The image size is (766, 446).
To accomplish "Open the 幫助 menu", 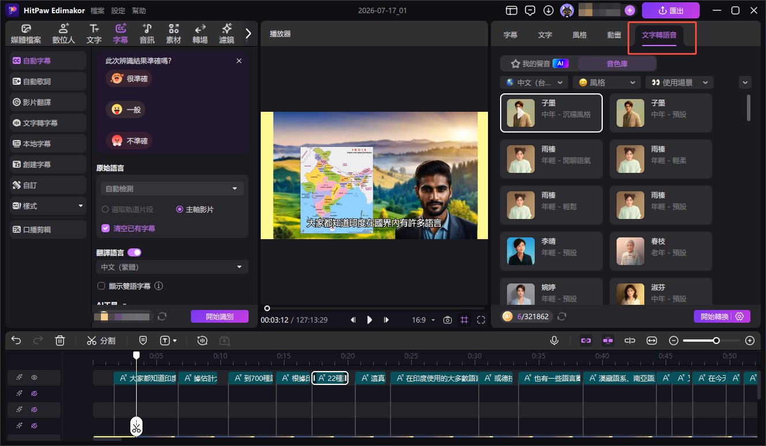I will tap(139, 10).
